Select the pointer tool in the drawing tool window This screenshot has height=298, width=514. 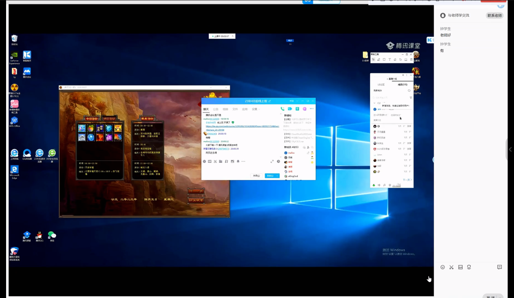[373, 59]
